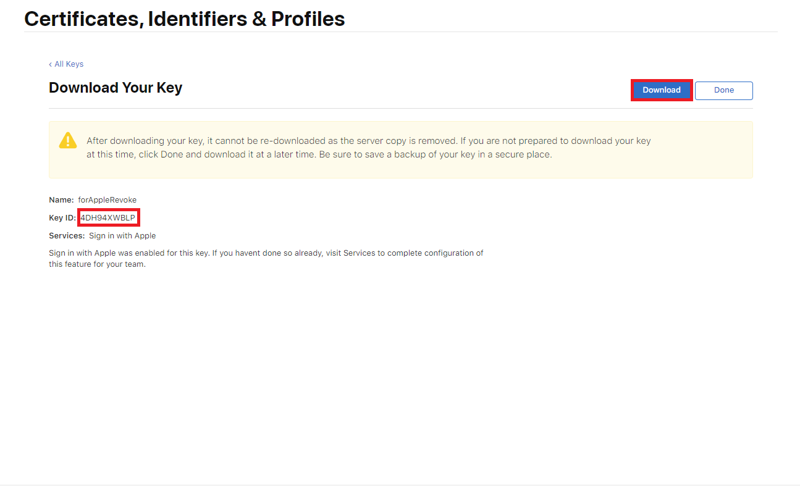800x491 pixels.
Task: Click the warning line starting 'After downloading your key'
Action: [369, 141]
